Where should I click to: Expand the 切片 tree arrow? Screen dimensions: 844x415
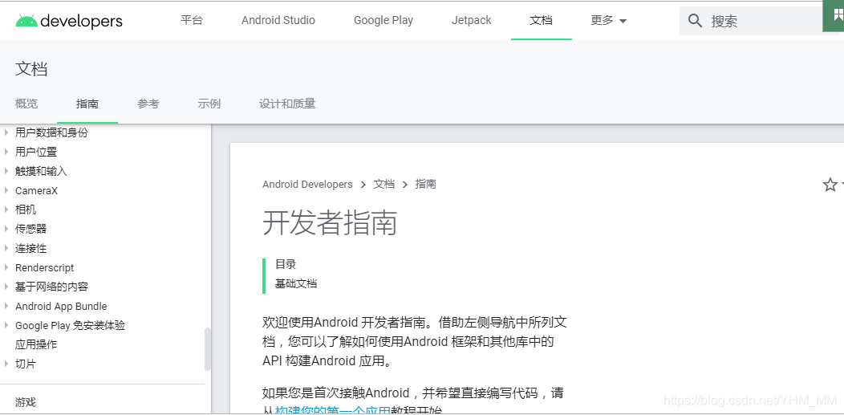[6, 364]
